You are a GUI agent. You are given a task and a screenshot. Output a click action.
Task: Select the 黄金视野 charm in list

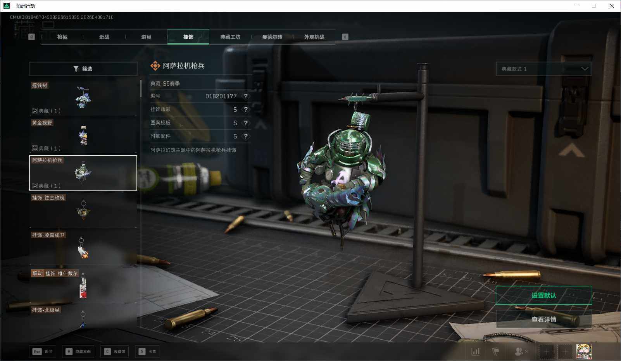(83, 135)
